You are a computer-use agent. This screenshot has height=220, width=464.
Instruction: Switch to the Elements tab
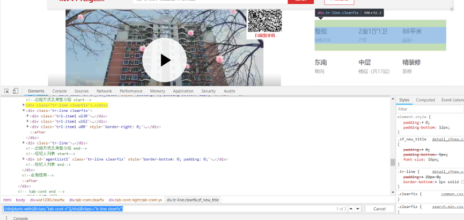coord(36,91)
